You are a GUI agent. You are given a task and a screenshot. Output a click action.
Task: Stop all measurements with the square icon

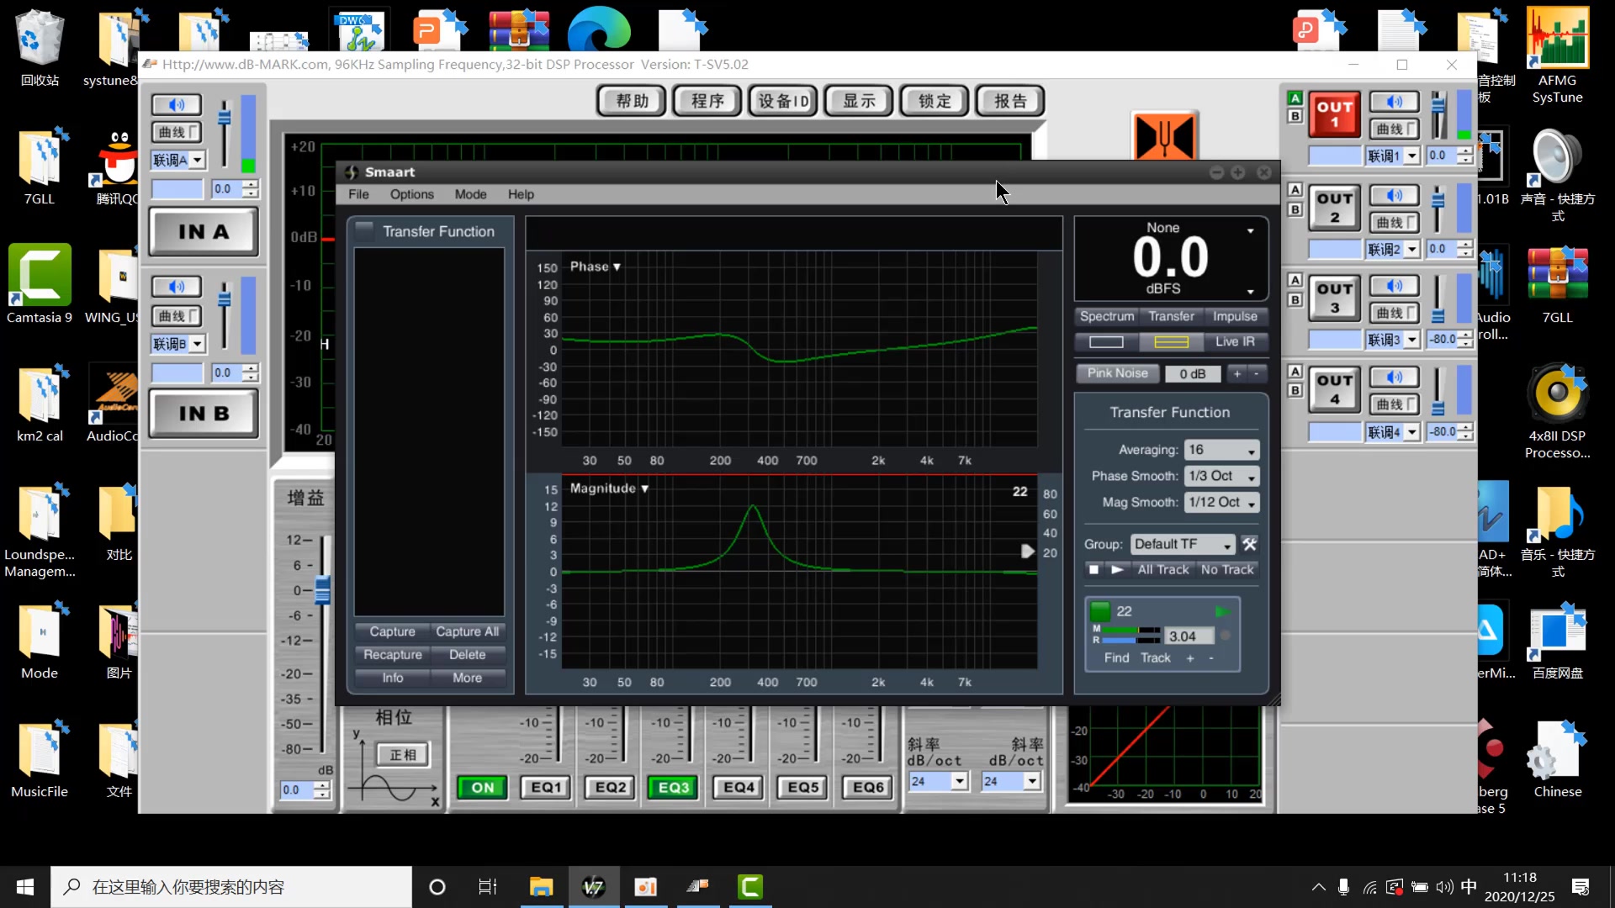coord(1093,569)
